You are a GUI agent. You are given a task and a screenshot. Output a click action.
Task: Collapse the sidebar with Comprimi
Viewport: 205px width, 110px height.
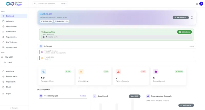(14, 108)
